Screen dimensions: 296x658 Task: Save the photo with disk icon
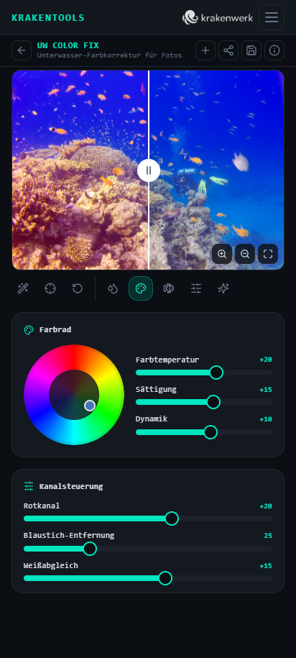pos(251,50)
